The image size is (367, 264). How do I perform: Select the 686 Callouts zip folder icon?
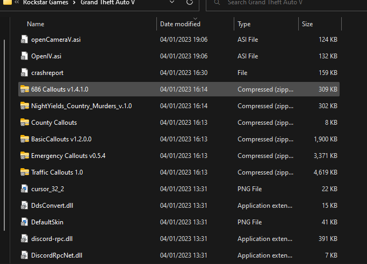pos(24,89)
